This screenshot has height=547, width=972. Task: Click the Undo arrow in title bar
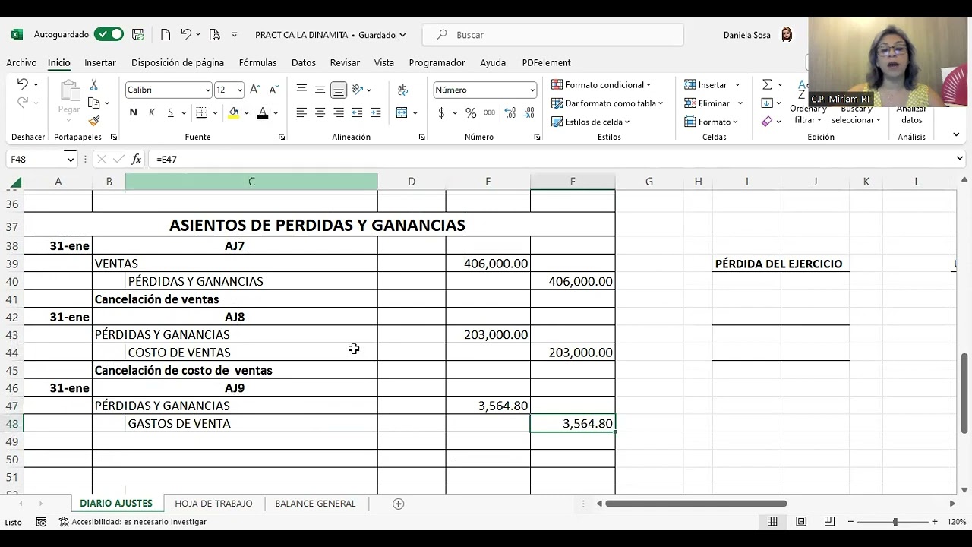click(185, 34)
